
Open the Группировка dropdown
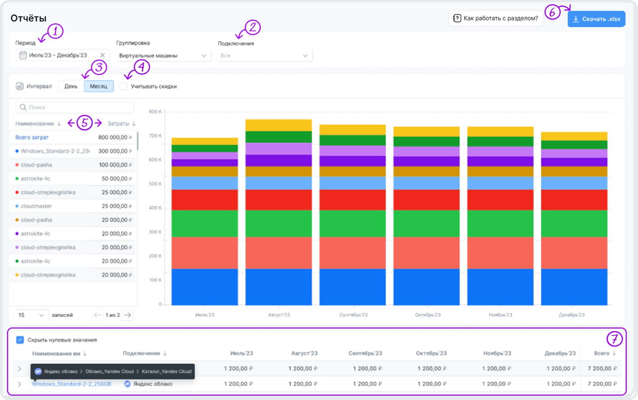tap(163, 56)
